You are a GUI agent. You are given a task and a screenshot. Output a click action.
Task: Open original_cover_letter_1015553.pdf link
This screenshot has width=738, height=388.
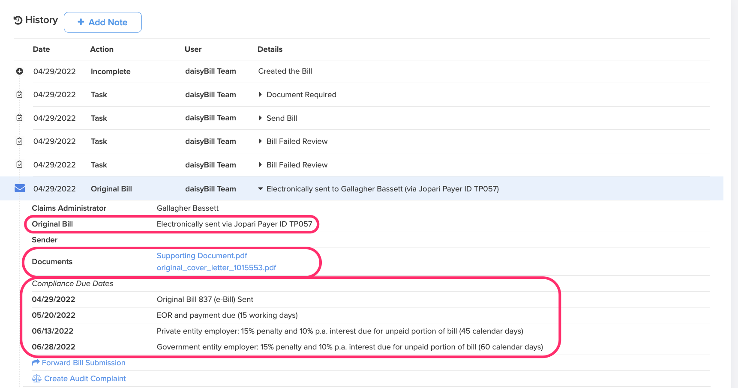(216, 268)
